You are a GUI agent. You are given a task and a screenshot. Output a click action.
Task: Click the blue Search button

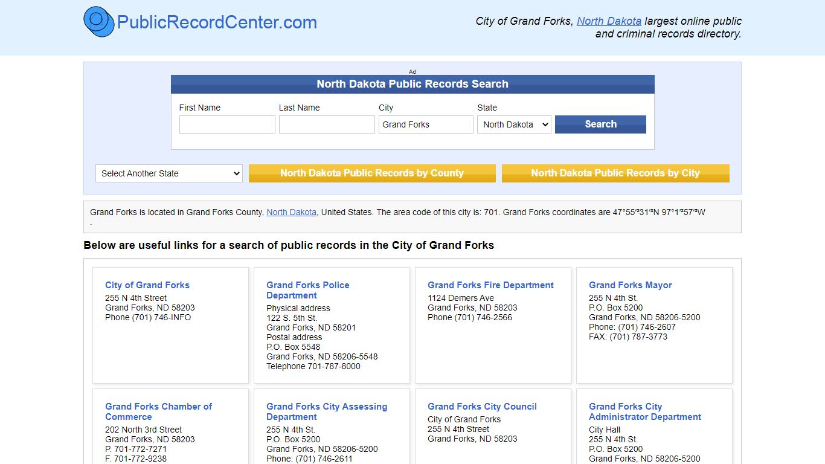pyautogui.click(x=600, y=124)
